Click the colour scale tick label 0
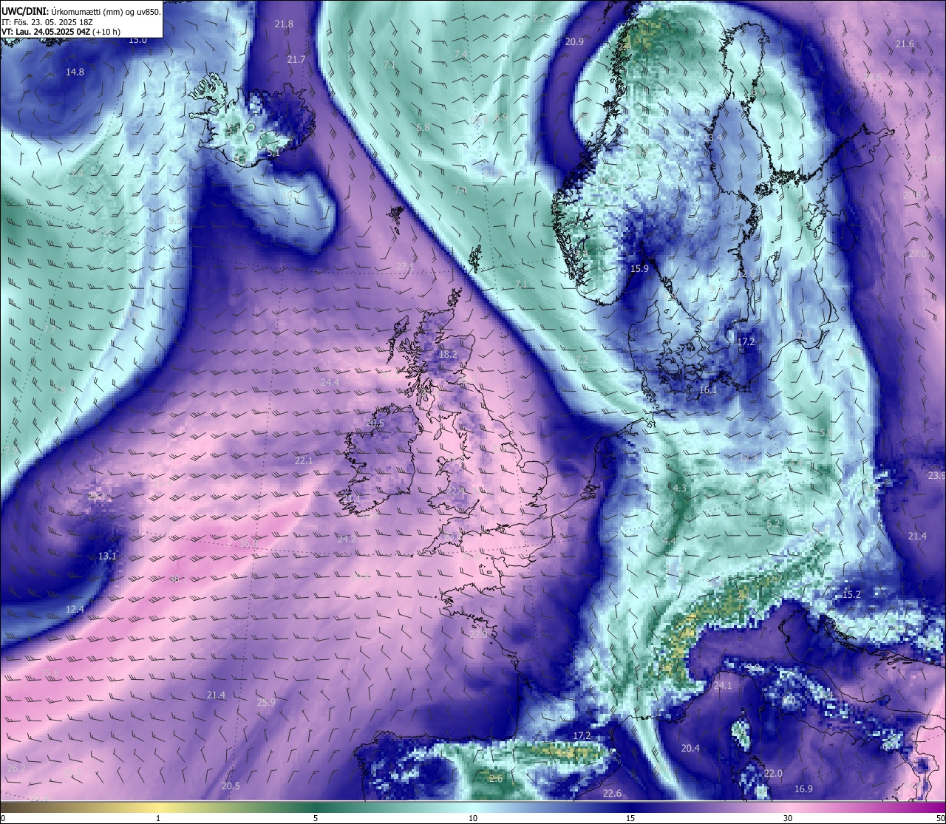This screenshot has width=946, height=824. [x=3, y=818]
